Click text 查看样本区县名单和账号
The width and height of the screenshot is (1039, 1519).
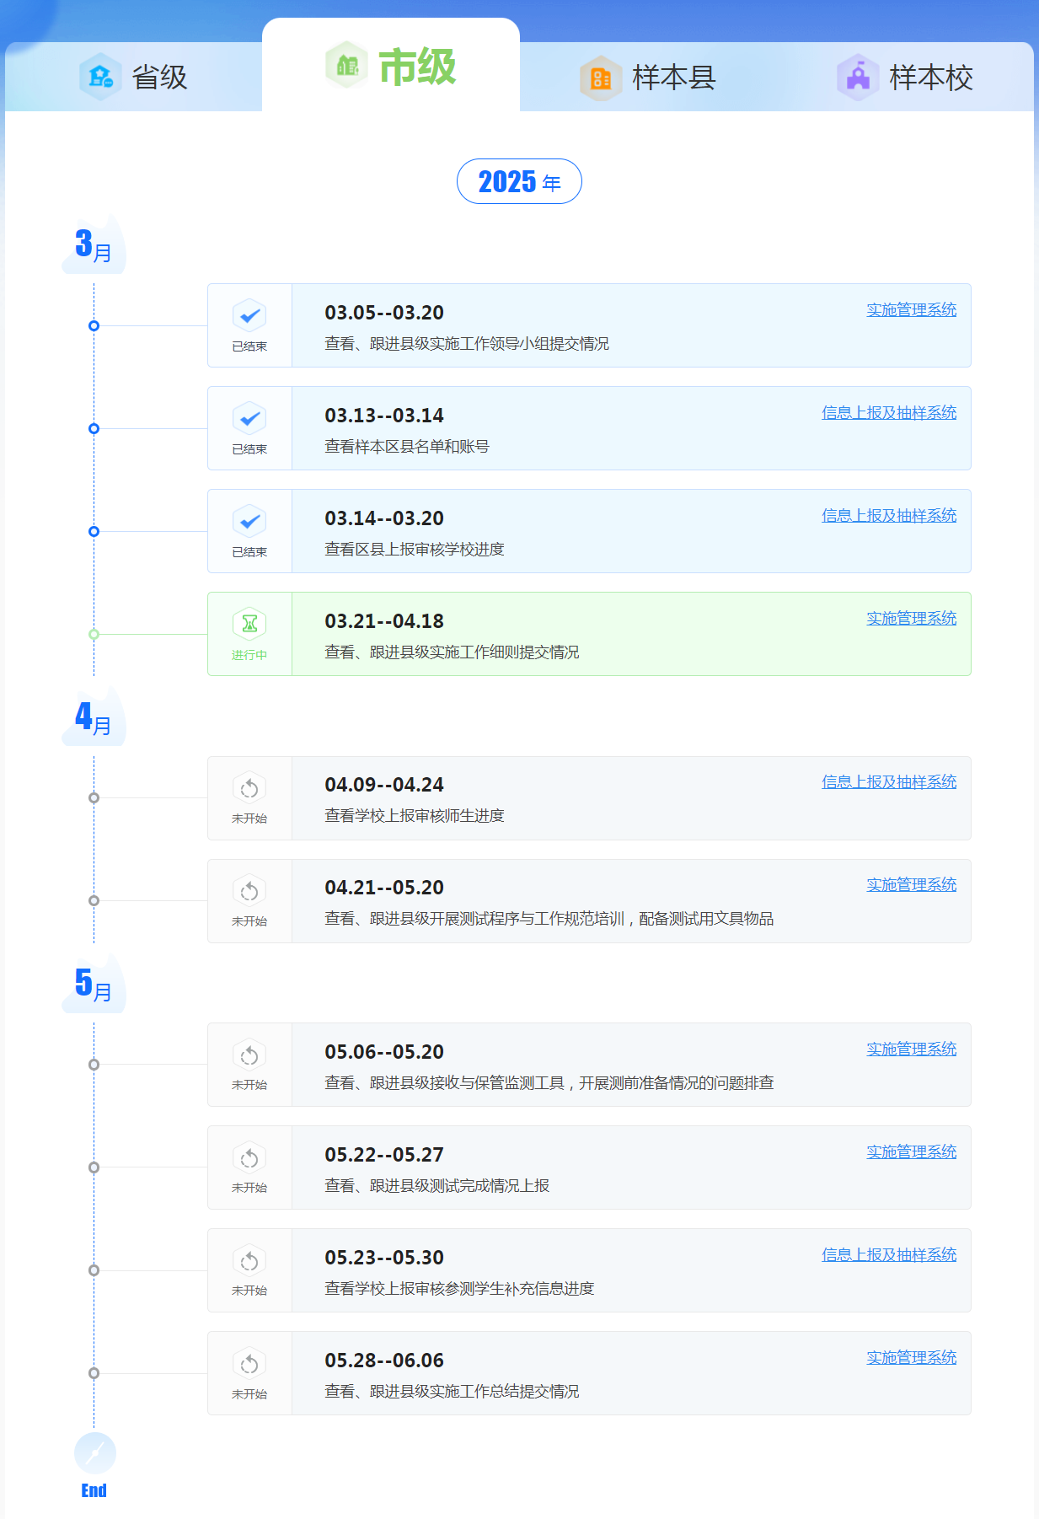[x=407, y=447]
